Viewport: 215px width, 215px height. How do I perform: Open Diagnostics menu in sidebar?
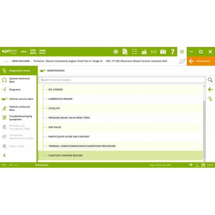(20, 71)
